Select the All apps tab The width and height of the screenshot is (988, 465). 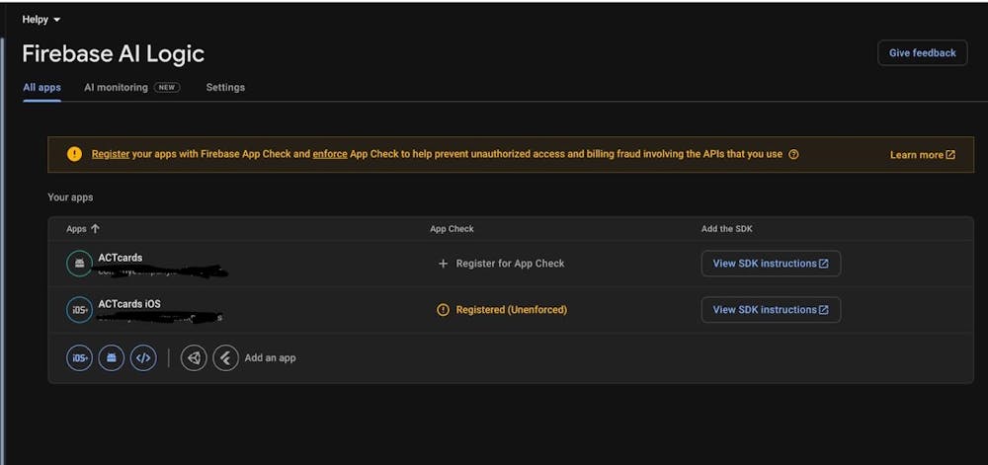41,87
